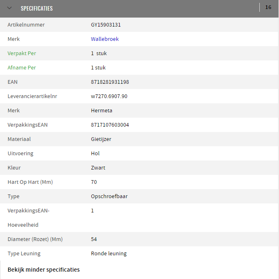Screen dimensions: 279x279
Task: Click the Specificaties header title
Action: point(37,8)
